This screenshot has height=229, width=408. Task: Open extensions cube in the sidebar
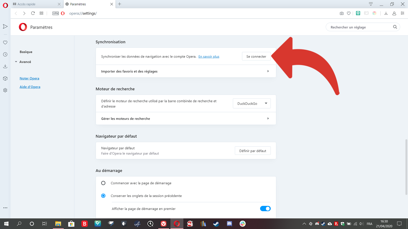(5, 78)
